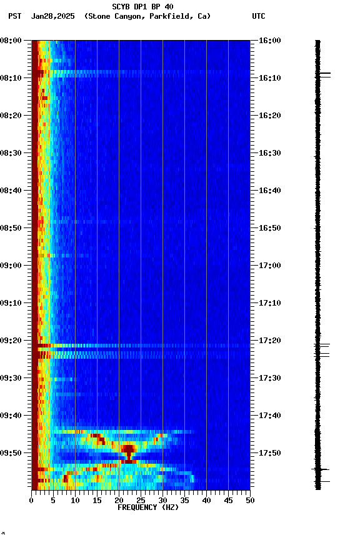Click the 16:50 UTC time label
This screenshot has width=345, height=540.
coord(269,228)
